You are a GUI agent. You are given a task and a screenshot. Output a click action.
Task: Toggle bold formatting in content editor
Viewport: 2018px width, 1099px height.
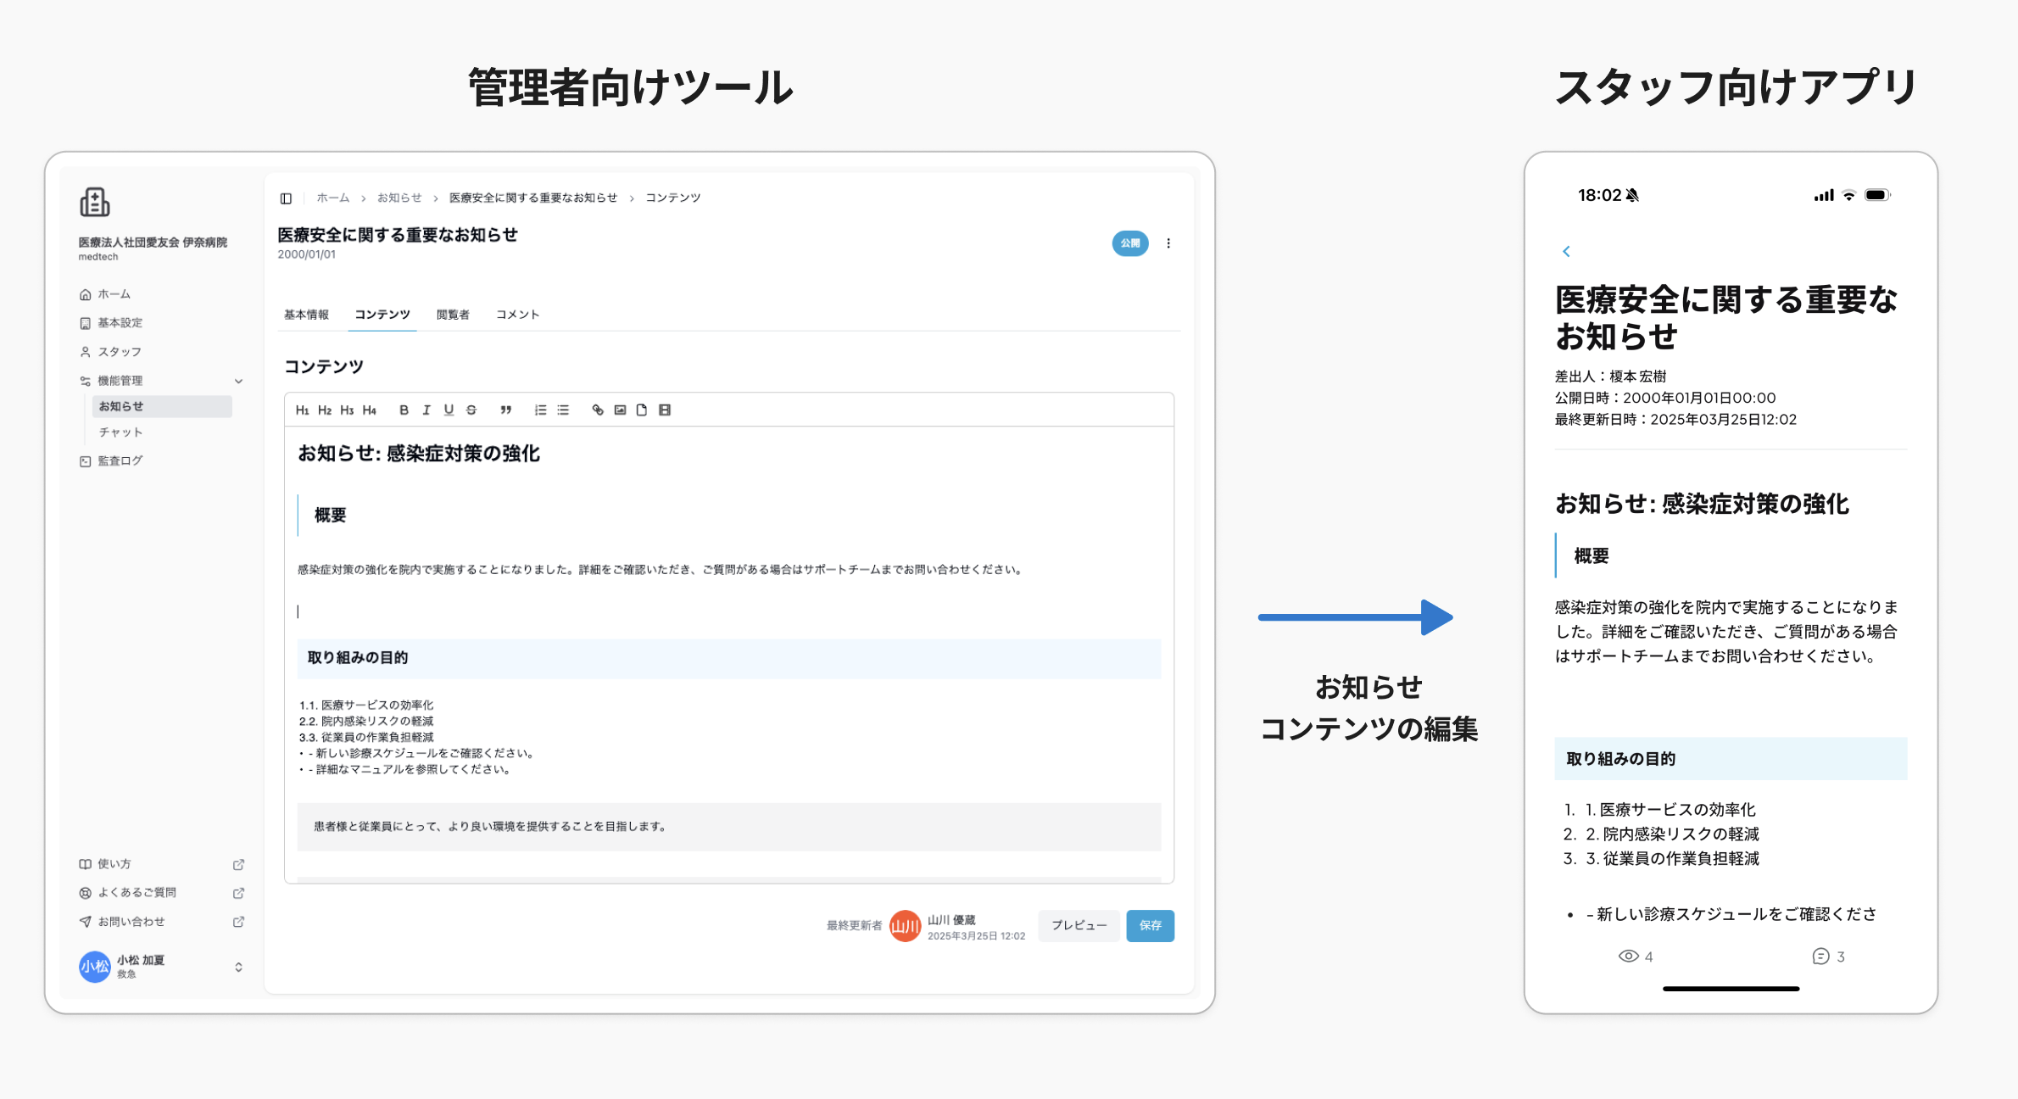click(404, 410)
